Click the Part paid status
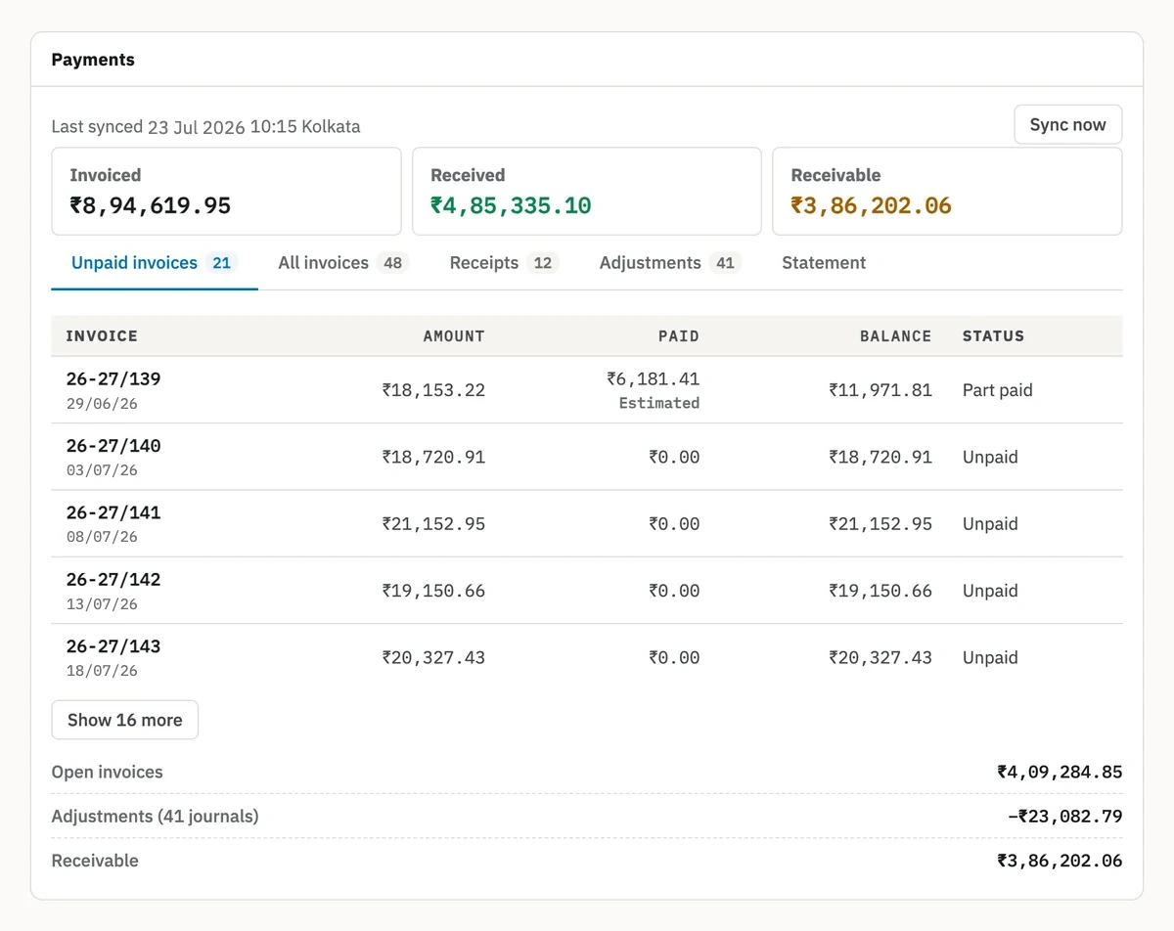1174x931 pixels. pos(997,390)
